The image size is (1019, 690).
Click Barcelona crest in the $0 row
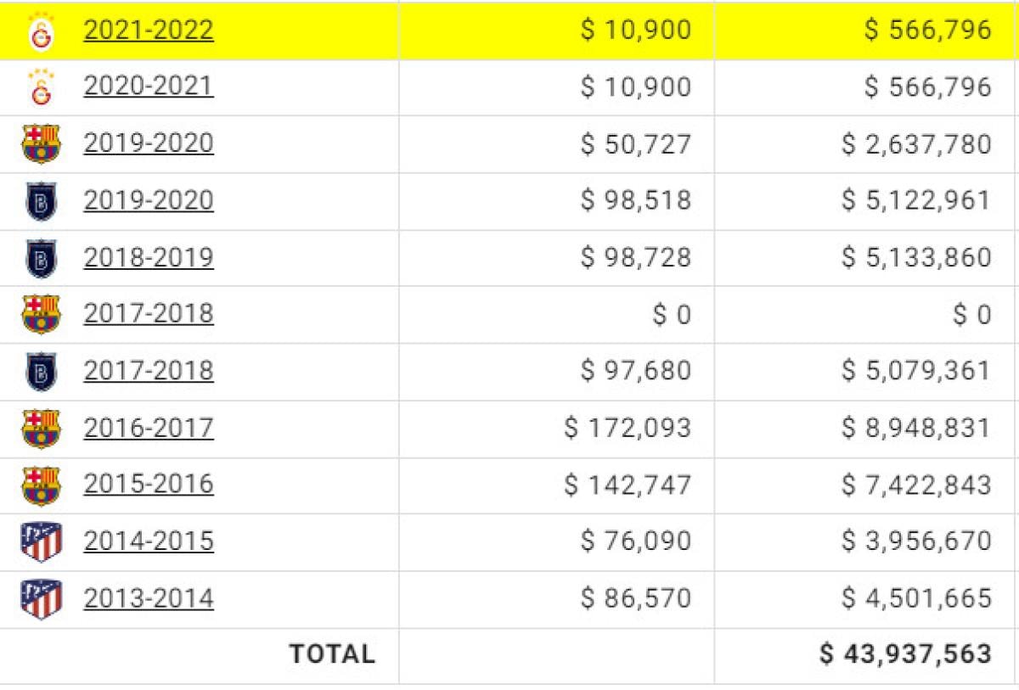41,315
